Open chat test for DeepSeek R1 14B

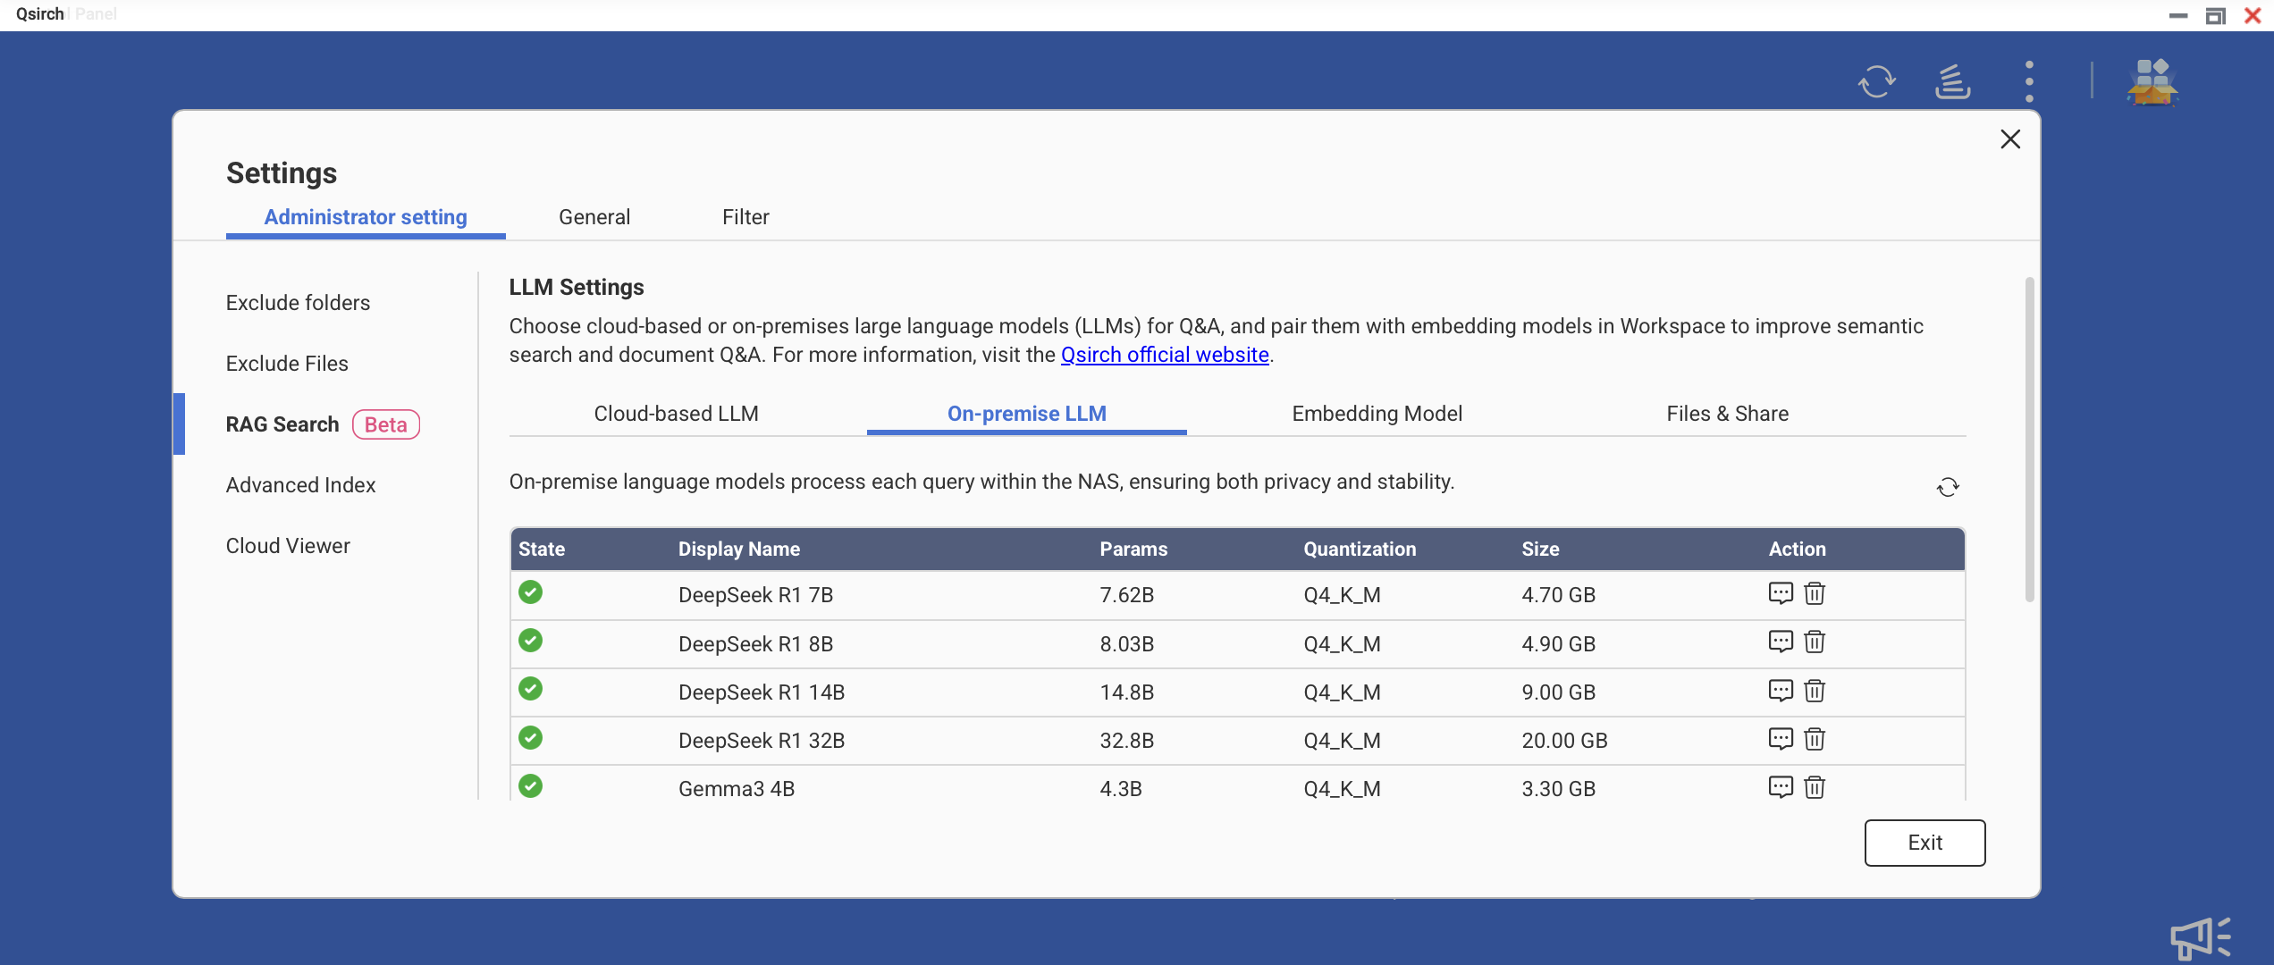pyautogui.click(x=1781, y=691)
